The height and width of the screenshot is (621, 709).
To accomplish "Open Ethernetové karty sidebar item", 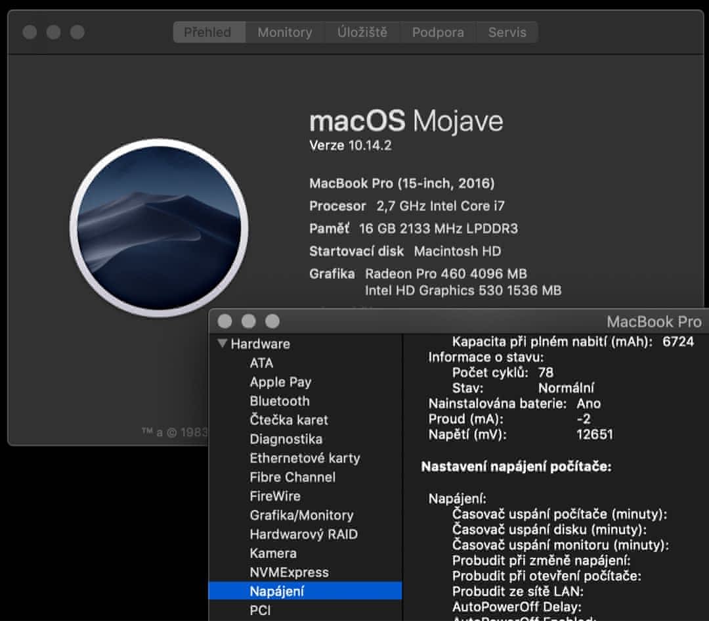I will 305,458.
